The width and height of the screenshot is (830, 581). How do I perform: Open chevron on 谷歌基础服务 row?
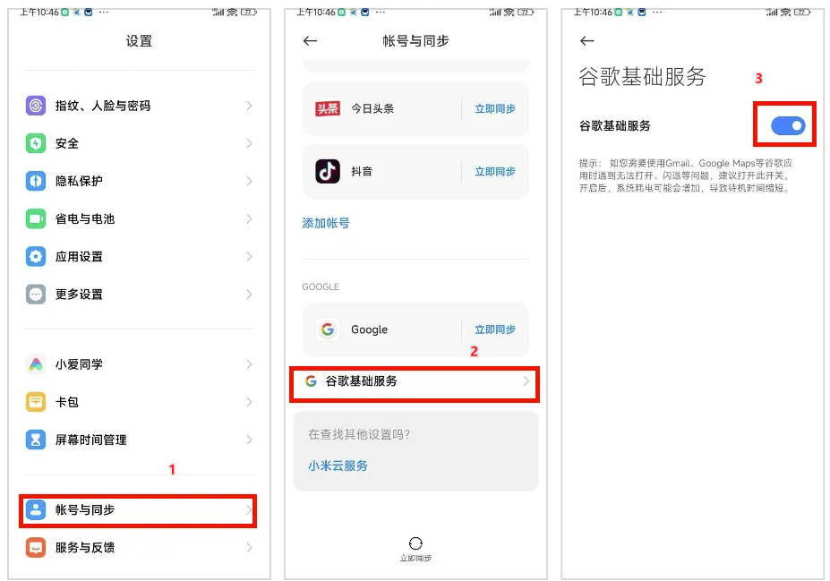click(x=526, y=381)
